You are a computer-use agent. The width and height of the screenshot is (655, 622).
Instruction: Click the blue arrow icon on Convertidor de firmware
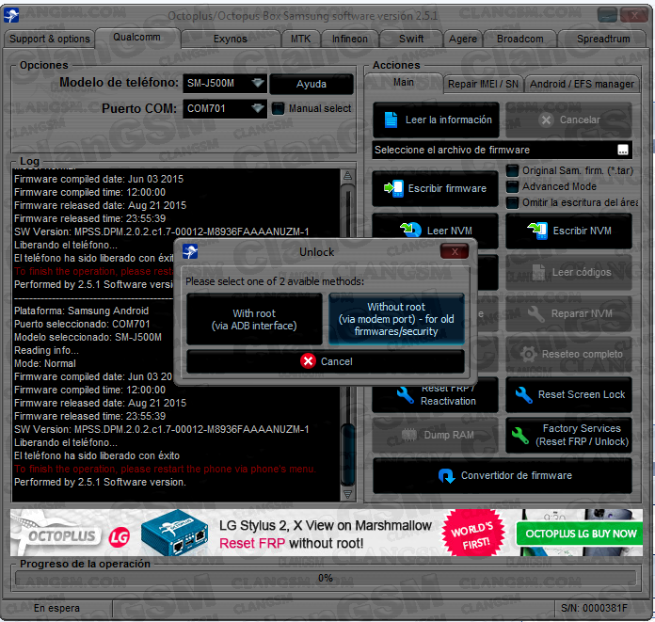446,476
